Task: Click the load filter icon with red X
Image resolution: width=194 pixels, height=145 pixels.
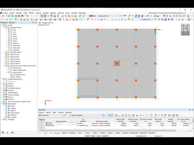Action: click(125, 16)
